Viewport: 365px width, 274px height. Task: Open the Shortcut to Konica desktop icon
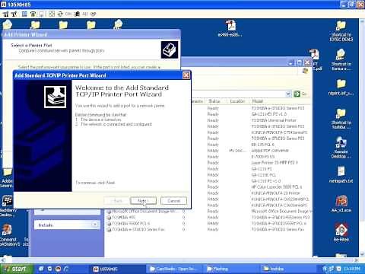[x=341, y=60]
